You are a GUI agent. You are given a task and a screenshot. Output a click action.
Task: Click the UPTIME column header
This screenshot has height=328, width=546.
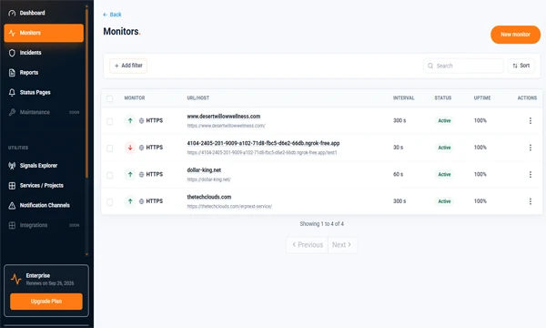[x=482, y=98]
